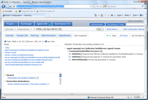Click the Run build button
Screen dimensions: 148x100
tap(100, 29)
